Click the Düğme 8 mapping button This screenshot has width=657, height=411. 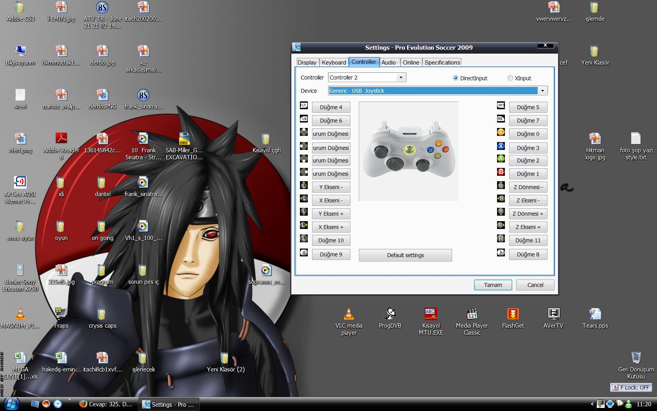pos(528,254)
